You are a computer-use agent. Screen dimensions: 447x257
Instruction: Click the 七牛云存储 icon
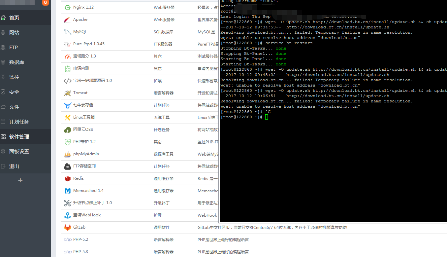[67, 105]
